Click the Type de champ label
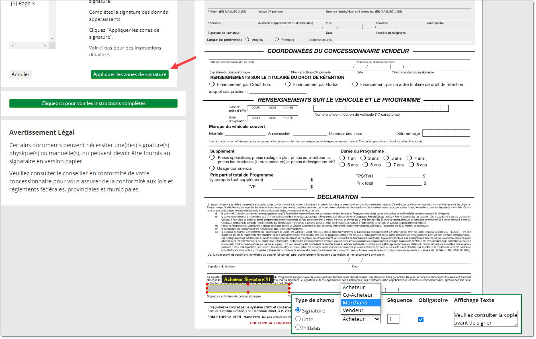 (x=315, y=300)
